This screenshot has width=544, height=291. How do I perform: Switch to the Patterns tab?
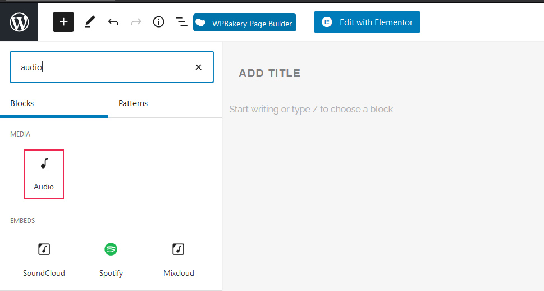point(133,103)
